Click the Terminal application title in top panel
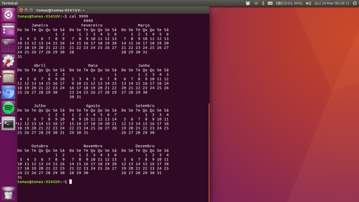This screenshot has width=359, height=202. [x=9, y=3]
